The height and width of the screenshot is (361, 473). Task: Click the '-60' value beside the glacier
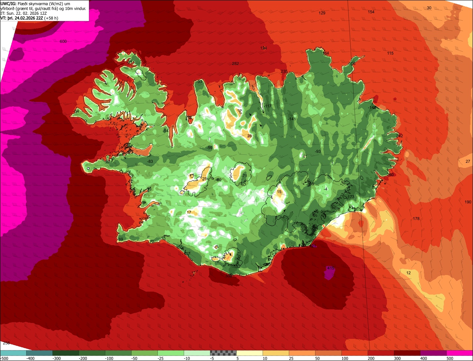(218, 180)
